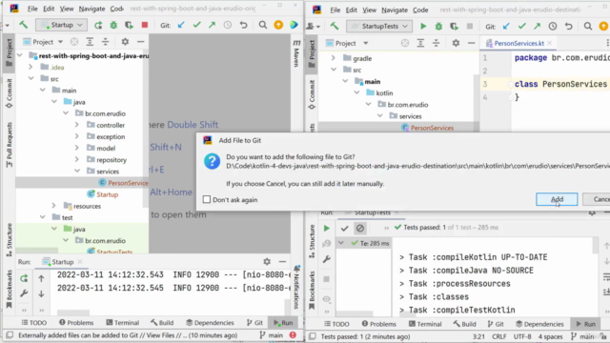Expand the exception package in left tree
The image size is (610, 343).
(x=76, y=136)
